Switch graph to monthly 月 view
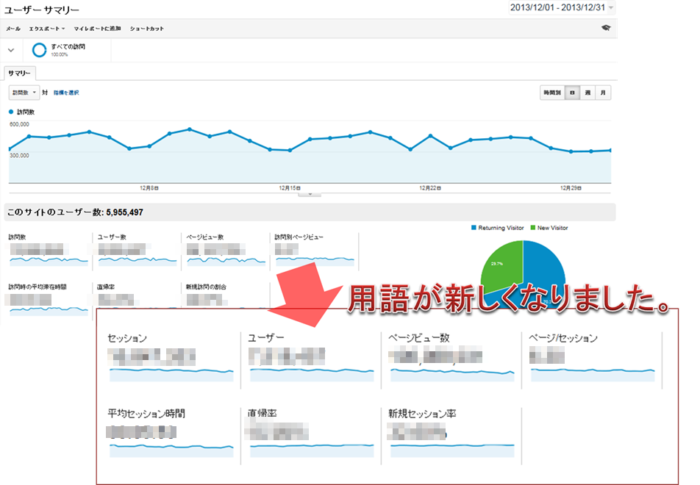Screen dimensions: 700x485 click(x=603, y=93)
